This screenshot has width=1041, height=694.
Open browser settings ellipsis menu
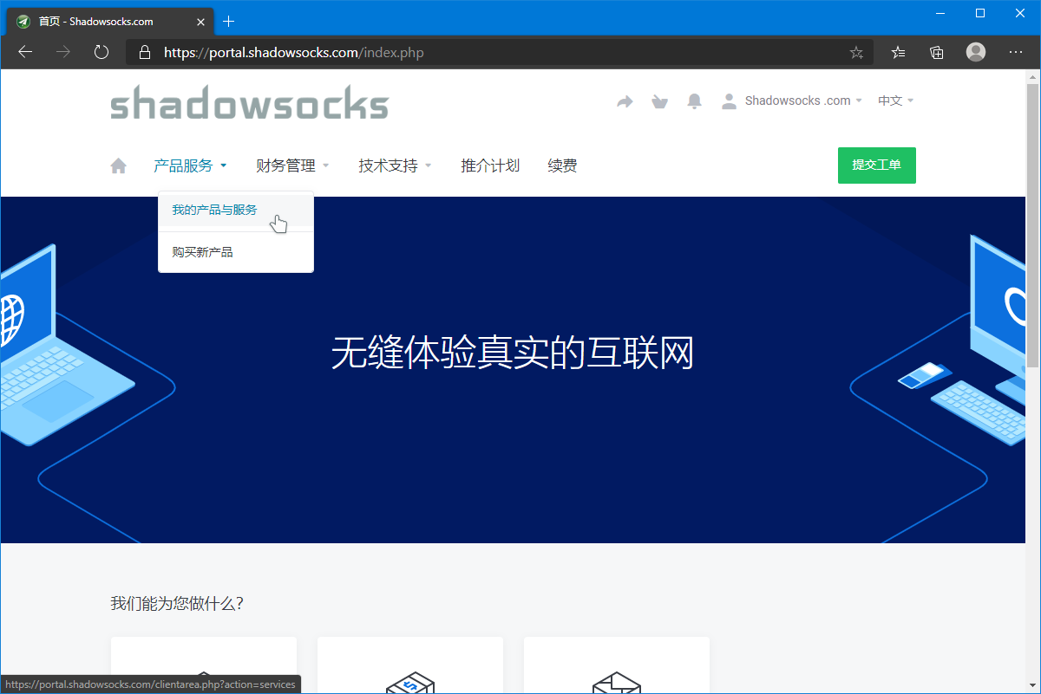pyautogui.click(x=1017, y=52)
